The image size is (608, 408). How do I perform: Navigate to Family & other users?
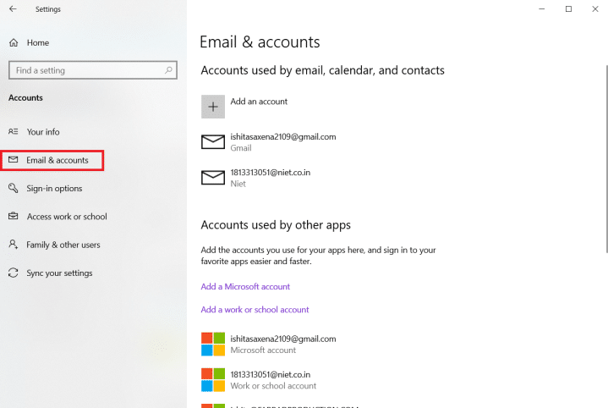point(63,245)
